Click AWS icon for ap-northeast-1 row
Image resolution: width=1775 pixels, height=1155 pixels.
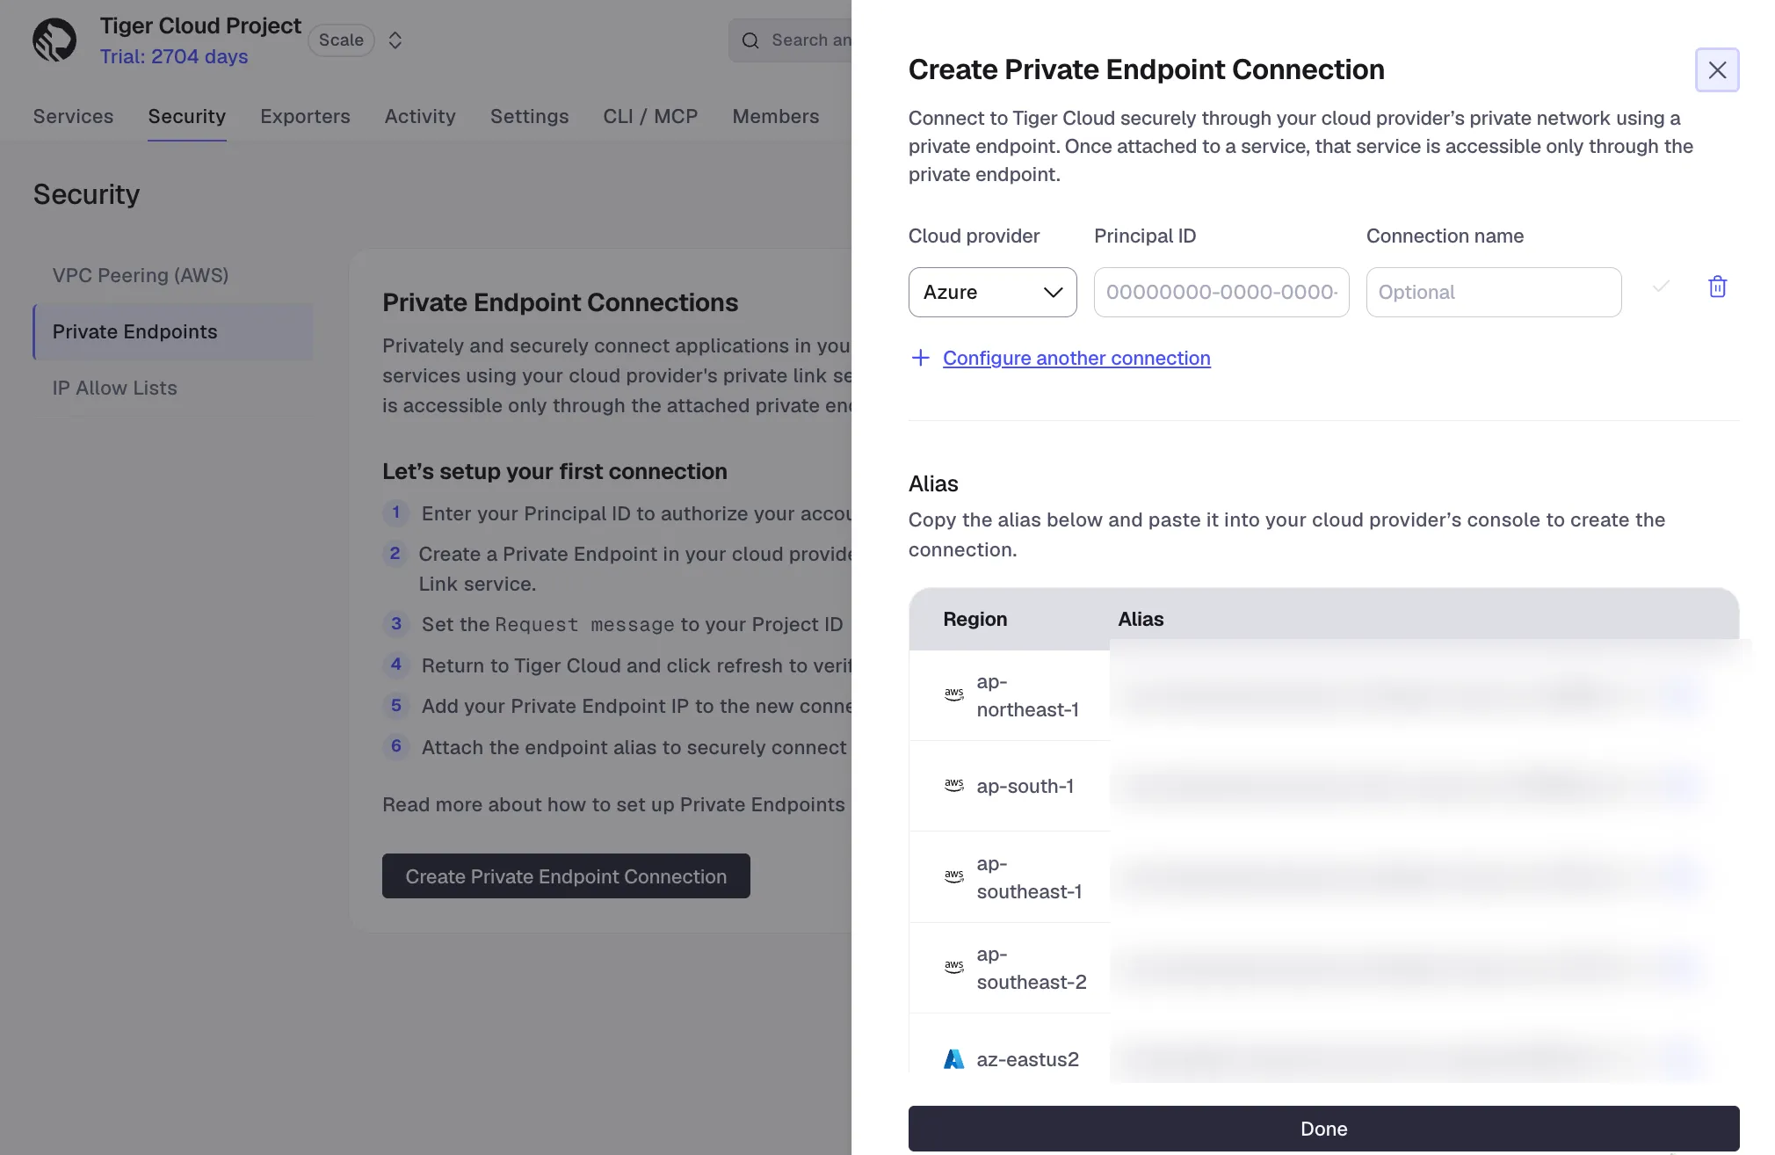tap(953, 695)
